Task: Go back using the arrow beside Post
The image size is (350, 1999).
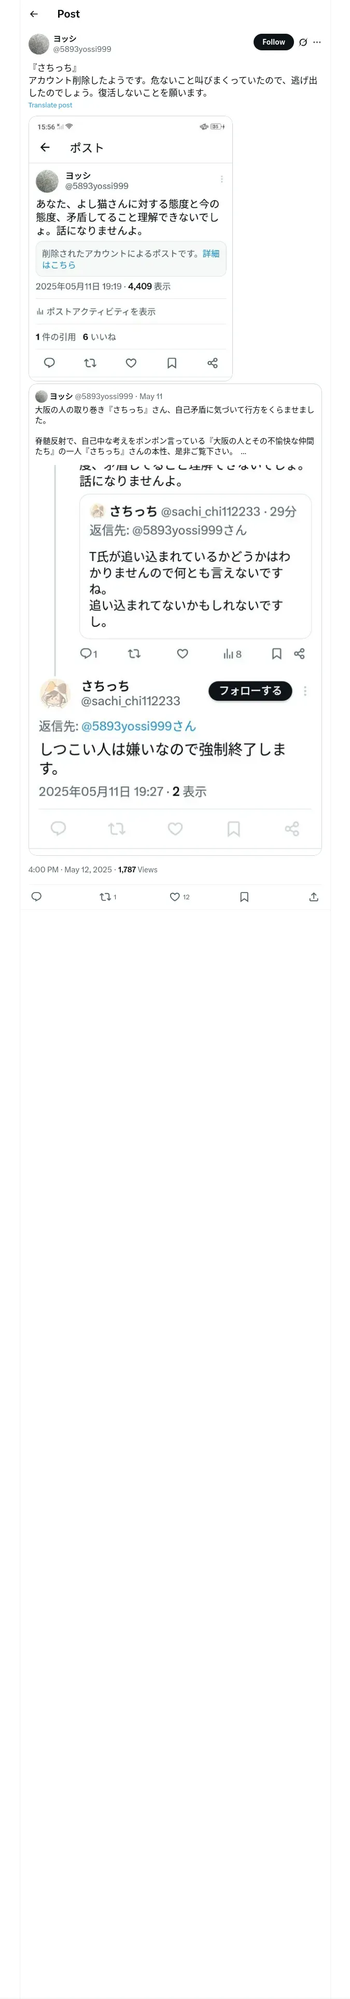Action: 33,14
